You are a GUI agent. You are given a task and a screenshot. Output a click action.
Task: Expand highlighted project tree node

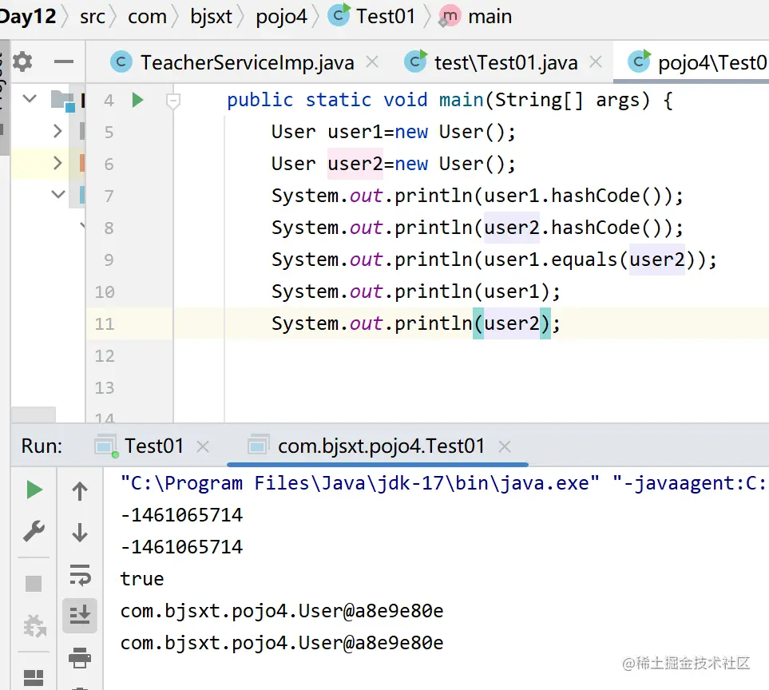(57, 163)
